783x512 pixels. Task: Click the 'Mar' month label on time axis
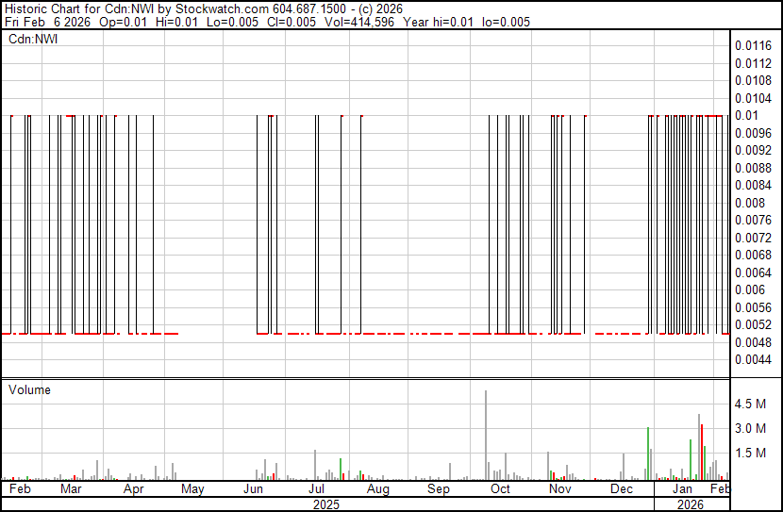(71, 488)
